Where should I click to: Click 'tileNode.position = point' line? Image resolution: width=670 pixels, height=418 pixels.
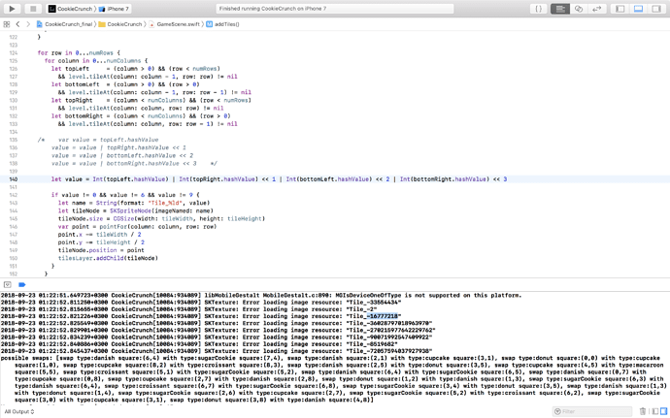click(x=101, y=250)
